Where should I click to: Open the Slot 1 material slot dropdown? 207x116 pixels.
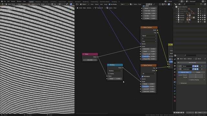click(125, 4)
